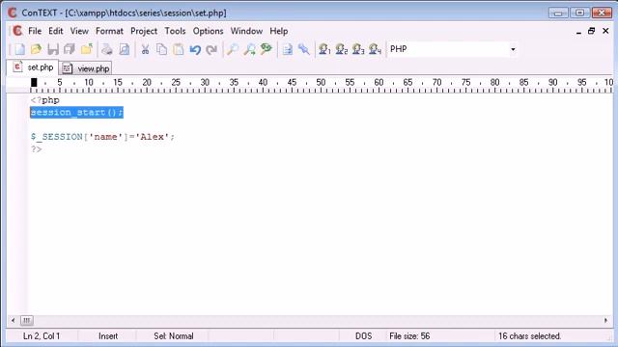Click the word wrap document icon

click(288, 49)
